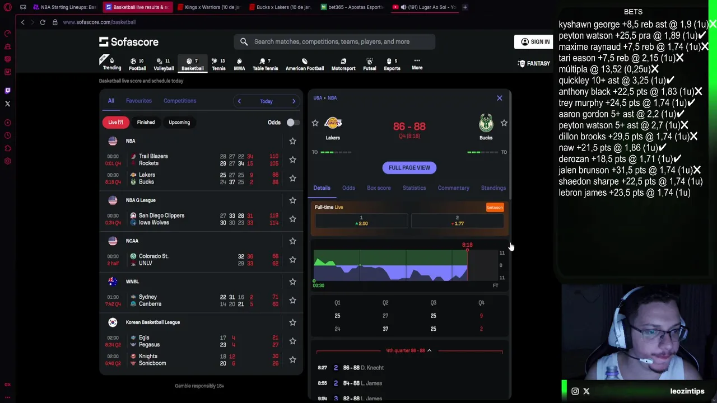Click the NBA breadcrumb link
This screenshot has width=717, height=403.
pyautogui.click(x=332, y=98)
